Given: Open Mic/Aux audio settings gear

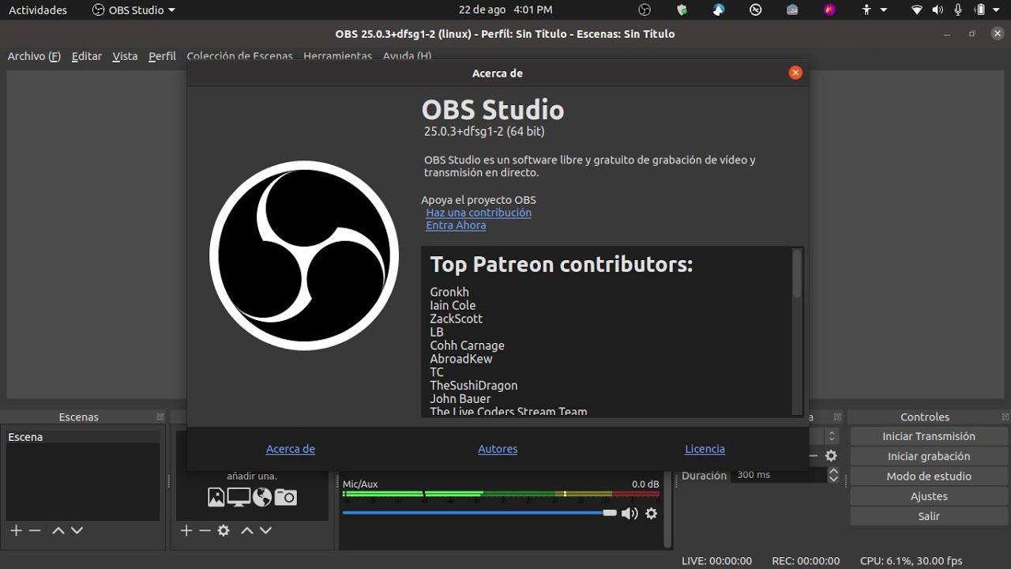Looking at the screenshot, I should [651, 514].
